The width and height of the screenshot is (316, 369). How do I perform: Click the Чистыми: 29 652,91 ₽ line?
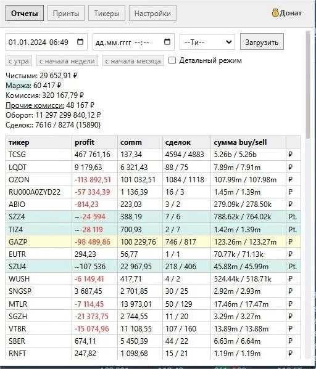[41, 76]
